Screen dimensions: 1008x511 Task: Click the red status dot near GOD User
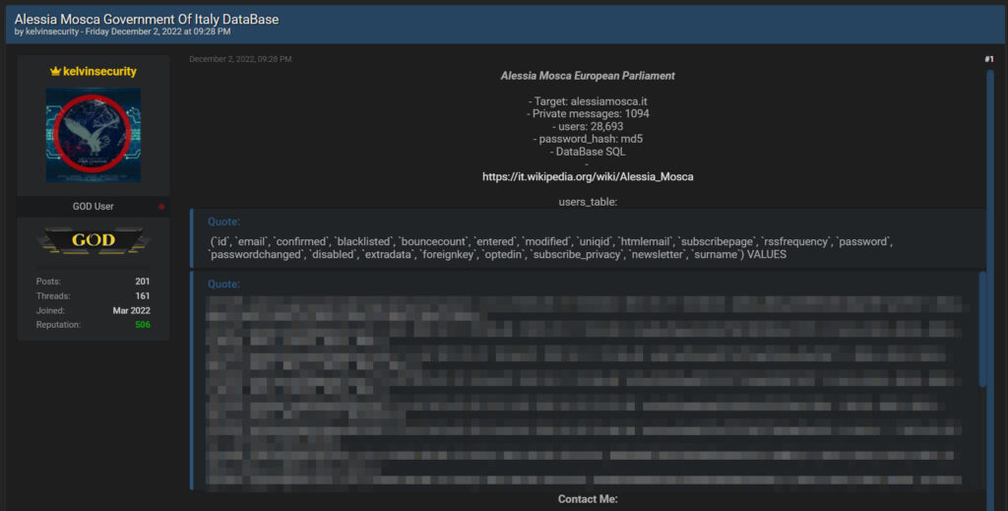pyautogui.click(x=162, y=207)
